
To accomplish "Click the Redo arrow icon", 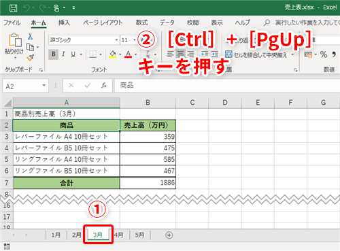I will pyautogui.click(x=42, y=8).
